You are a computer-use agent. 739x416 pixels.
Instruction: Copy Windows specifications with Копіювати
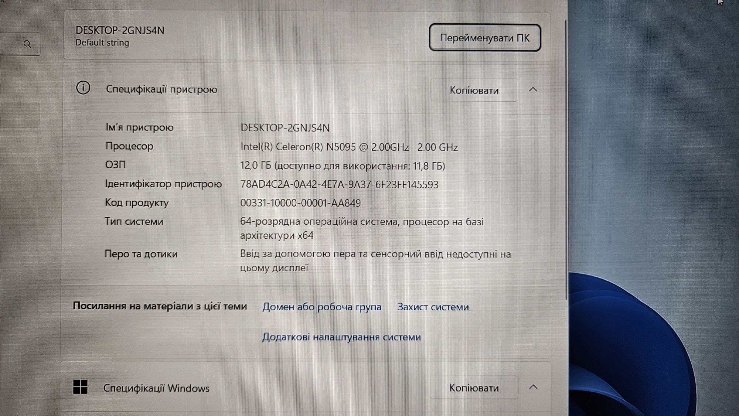(474, 388)
